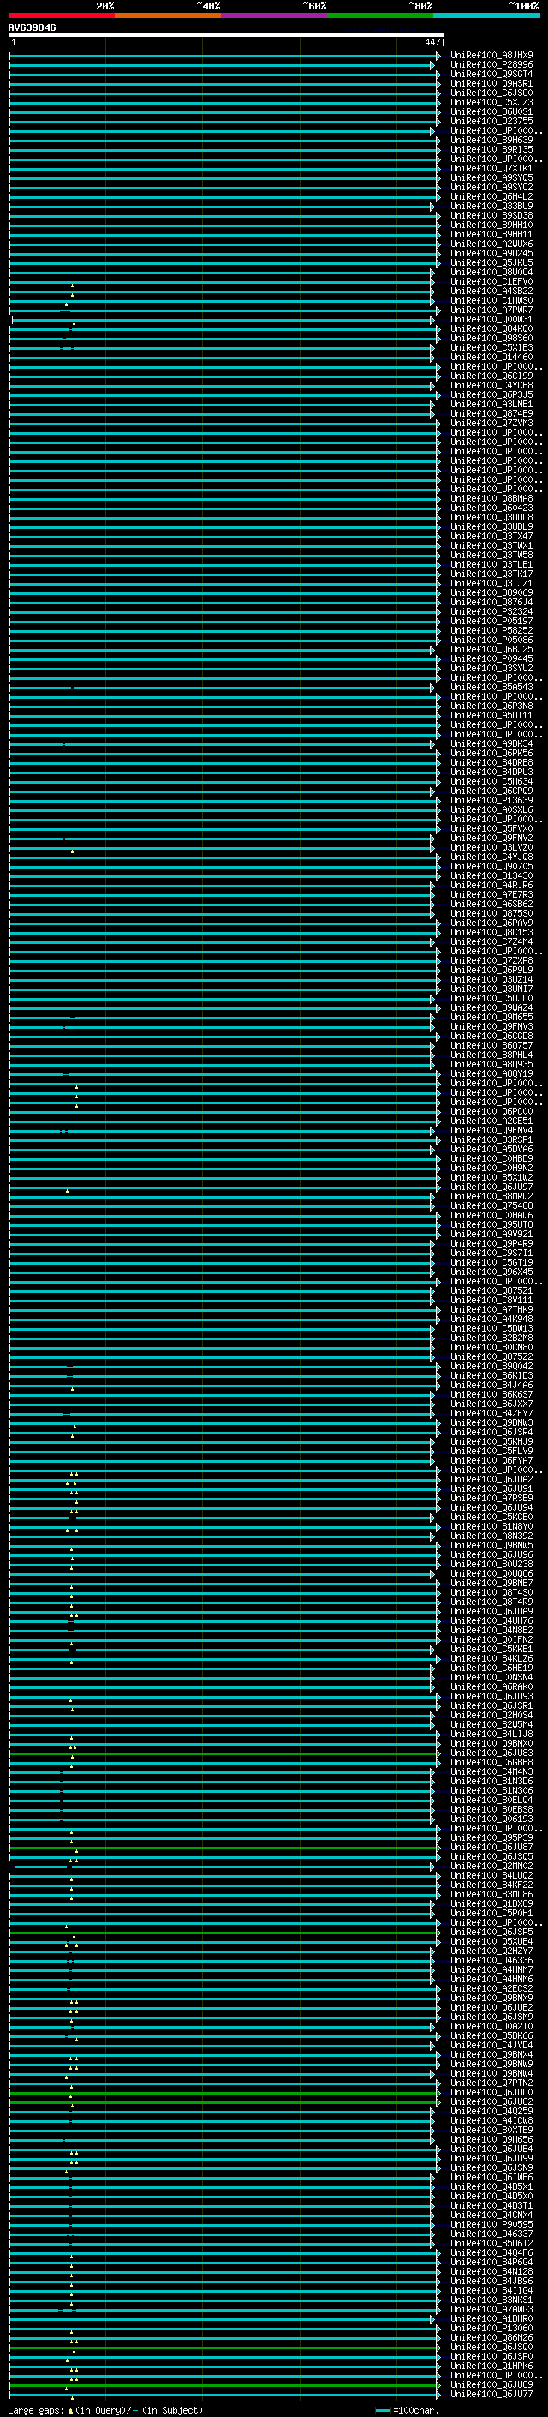
Task: Select the UniRef100_B4ZFY7 label
Action: (x=491, y=1413)
